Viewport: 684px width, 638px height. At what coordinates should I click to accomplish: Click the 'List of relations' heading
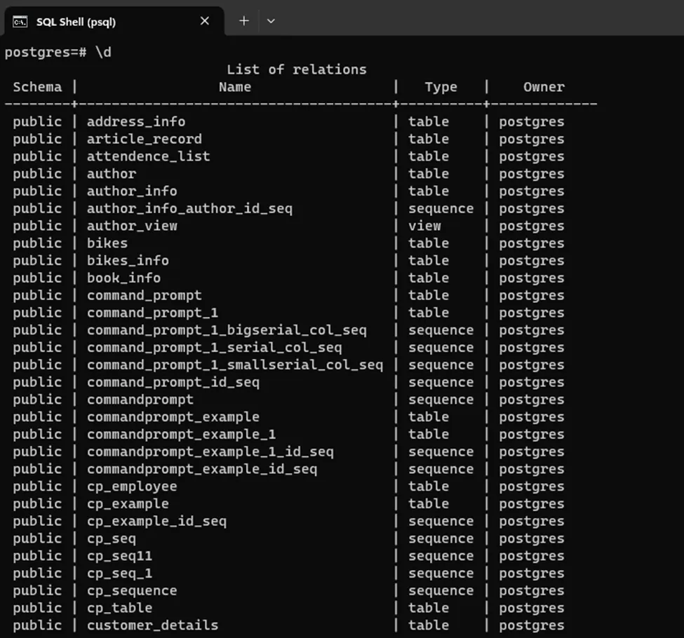pyautogui.click(x=296, y=69)
